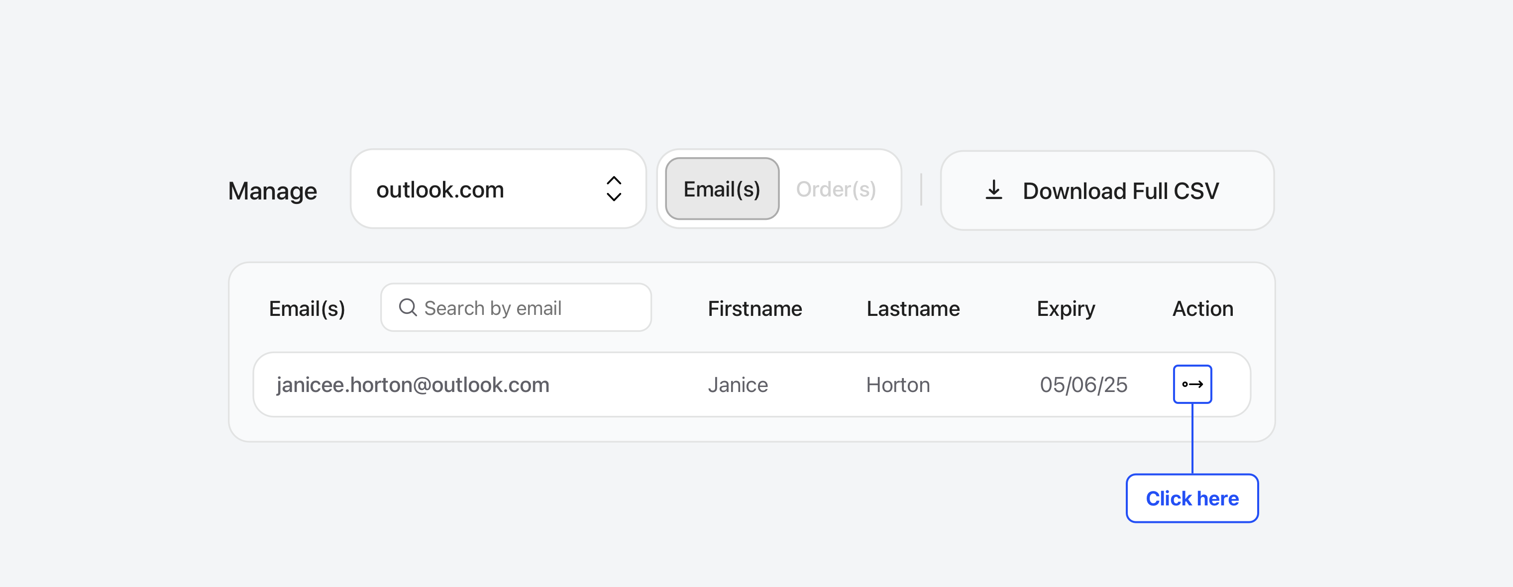Switch to the Email(s) tab
1513x587 pixels.
721,189
